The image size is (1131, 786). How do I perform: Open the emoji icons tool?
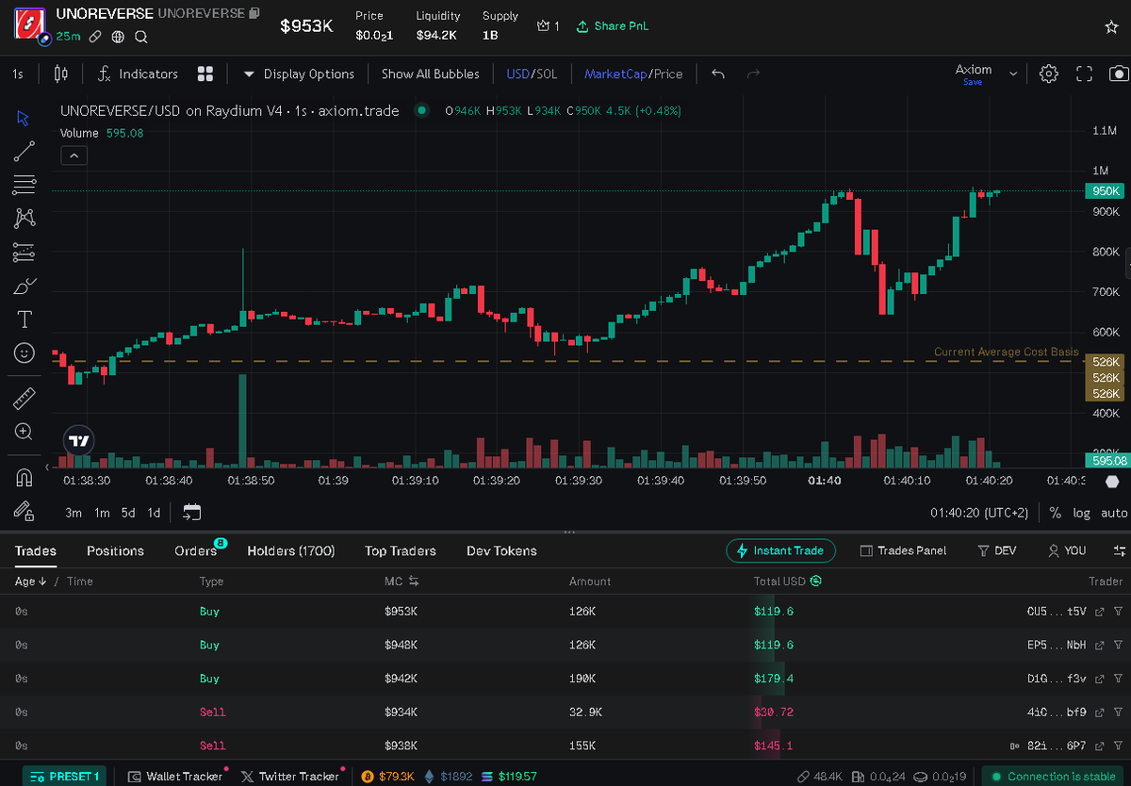point(25,352)
